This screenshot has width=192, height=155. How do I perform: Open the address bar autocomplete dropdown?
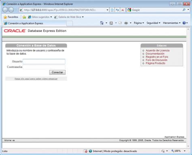(107, 10)
